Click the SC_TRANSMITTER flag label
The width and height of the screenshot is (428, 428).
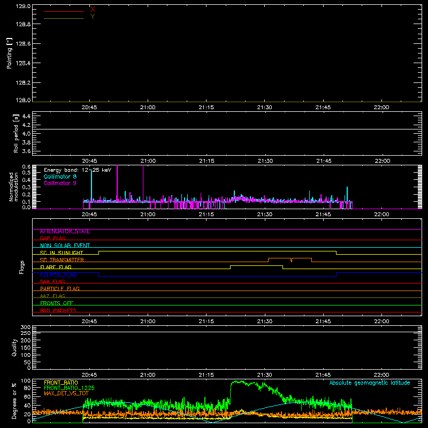click(x=62, y=260)
